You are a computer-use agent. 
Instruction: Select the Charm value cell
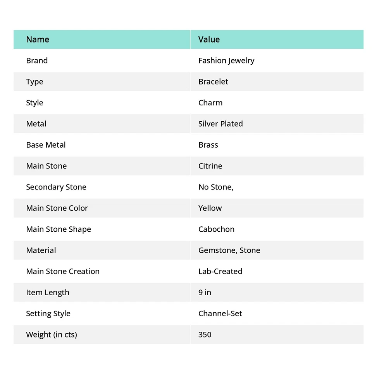[x=210, y=103]
